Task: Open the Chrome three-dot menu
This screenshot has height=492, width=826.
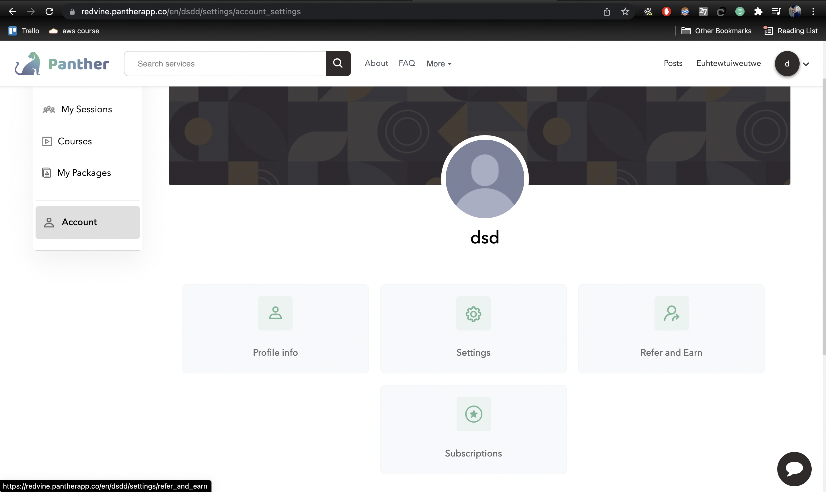Action: (x=813, y=12)
